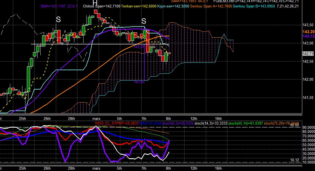
Task: Click the orange 143,20 price tag
Action: [x=309, y=32]
